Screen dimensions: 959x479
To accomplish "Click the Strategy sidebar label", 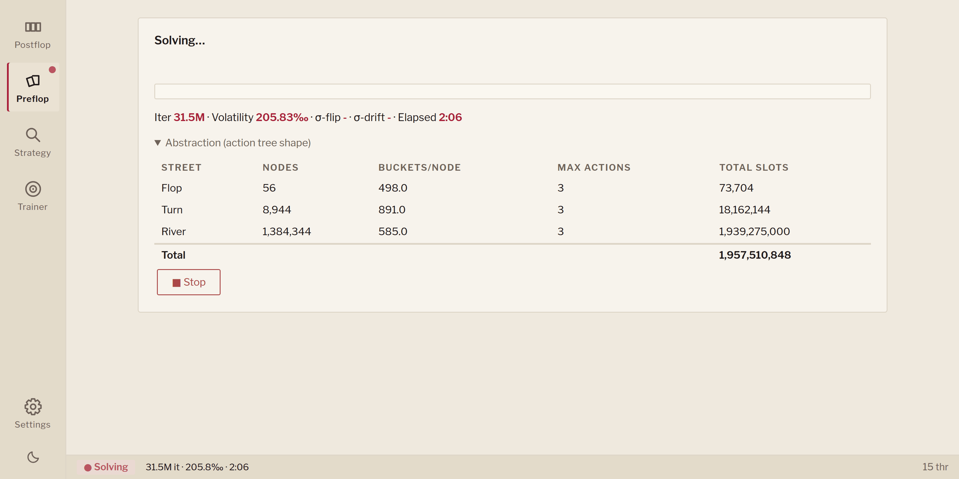I will [32, 153].
